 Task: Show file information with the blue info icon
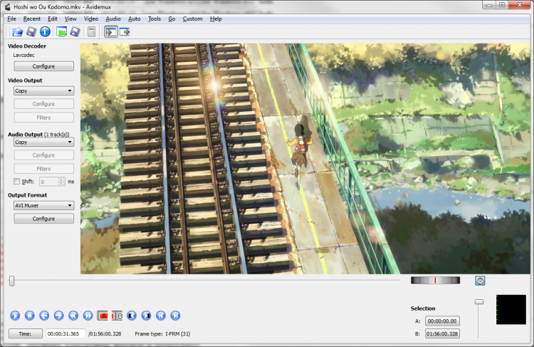pos(45,32)
